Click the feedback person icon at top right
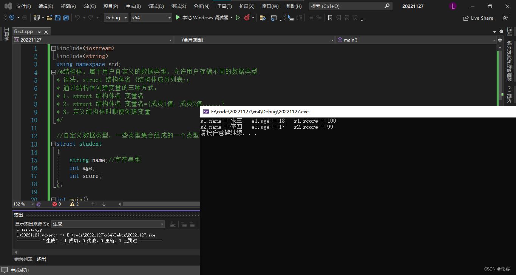516x275 pixels. pos(505,18)
